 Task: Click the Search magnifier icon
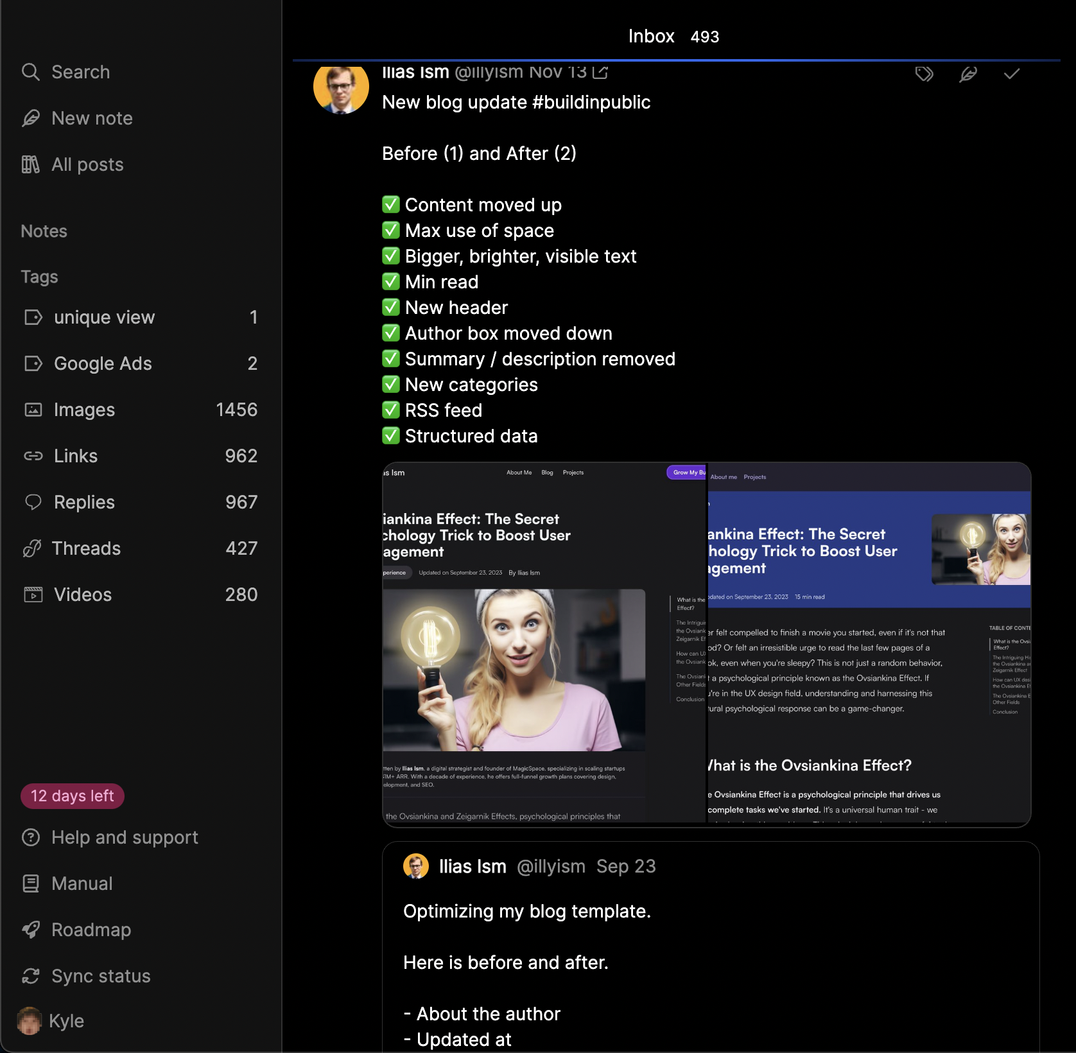coord(30,72)
